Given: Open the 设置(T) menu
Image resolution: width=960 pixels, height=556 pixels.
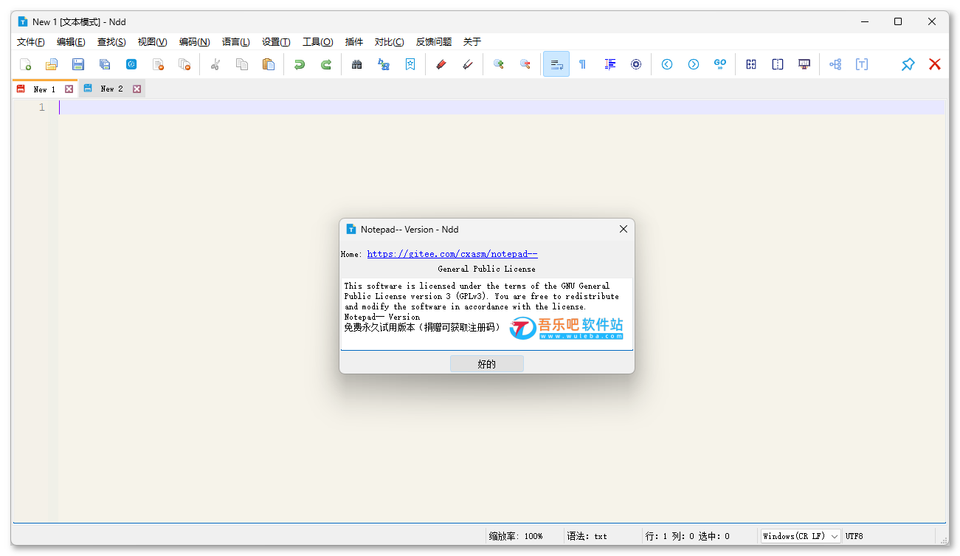Looking at the screenshot, I should [x=276, y=42].
